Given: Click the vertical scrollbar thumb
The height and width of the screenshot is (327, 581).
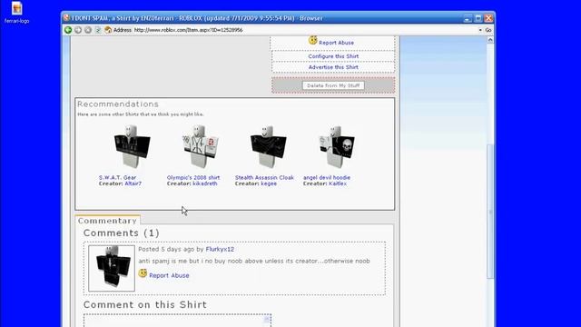Looking at the screenshot, I should tap(490, 212).
